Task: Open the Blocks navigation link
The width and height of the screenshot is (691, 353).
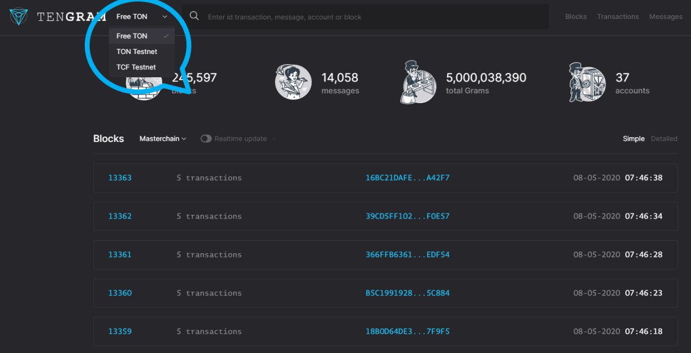Action: [x=575, y=17]
